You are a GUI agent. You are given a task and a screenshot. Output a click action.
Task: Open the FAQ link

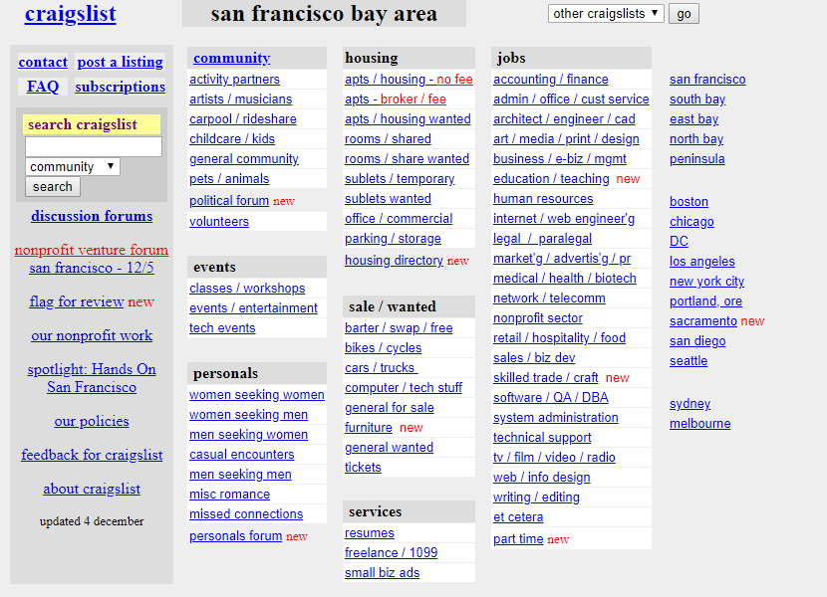[x=43, y=87]
